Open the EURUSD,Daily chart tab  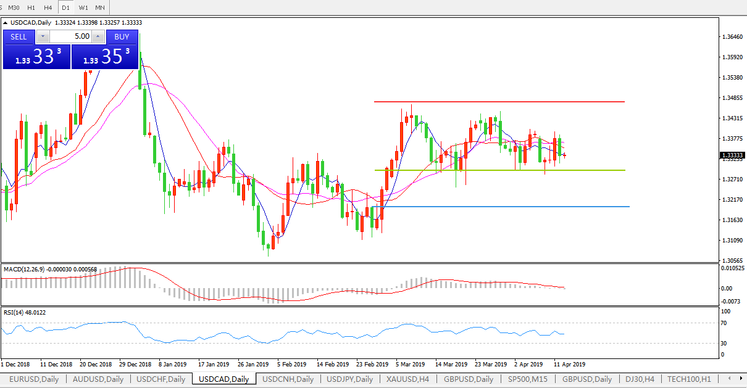click(33, 379)
